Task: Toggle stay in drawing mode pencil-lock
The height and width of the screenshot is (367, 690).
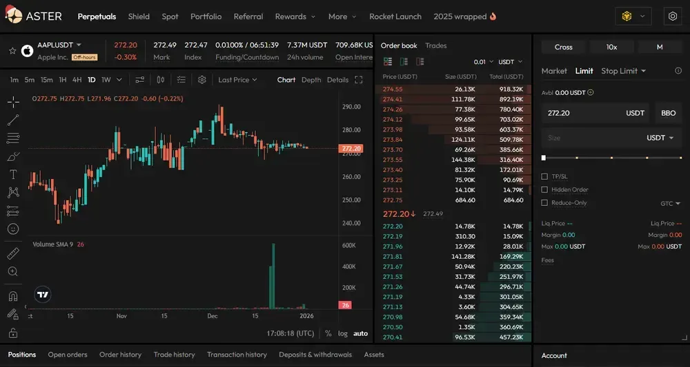Action: click(x=13, y=314)
